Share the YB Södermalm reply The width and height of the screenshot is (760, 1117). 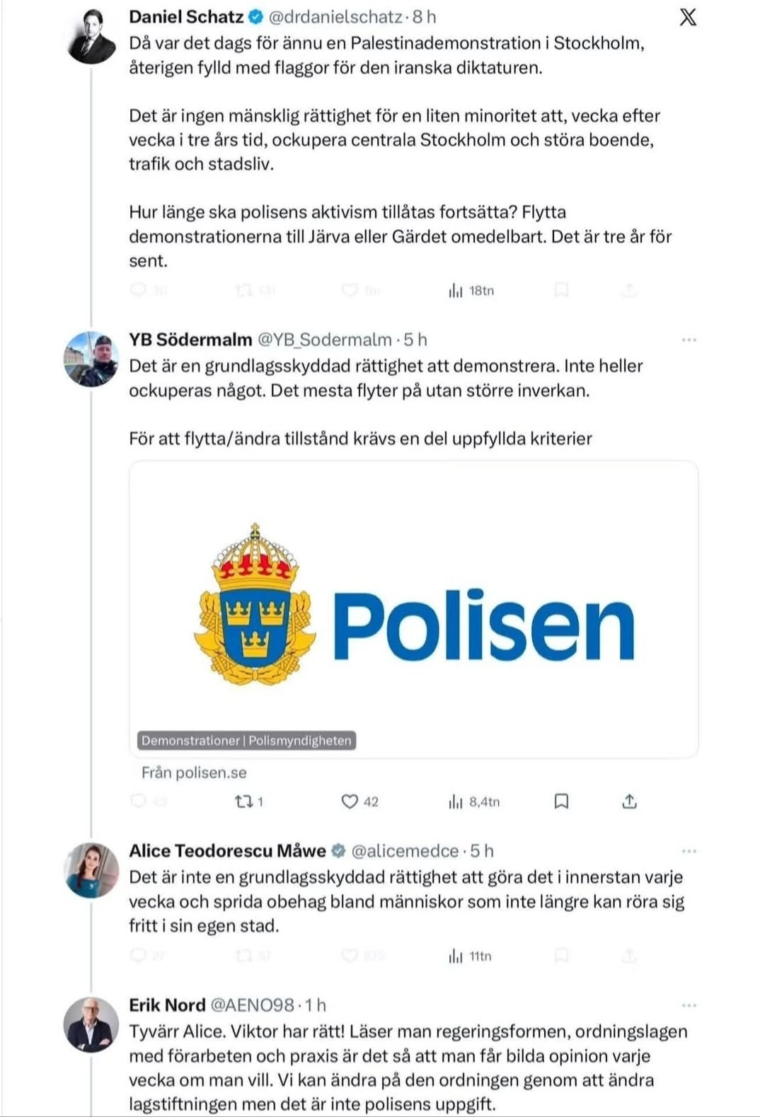point(629,801)
